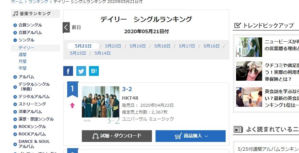
Task: Open 合算アルバム ranking link
Action: pos(30,33)
